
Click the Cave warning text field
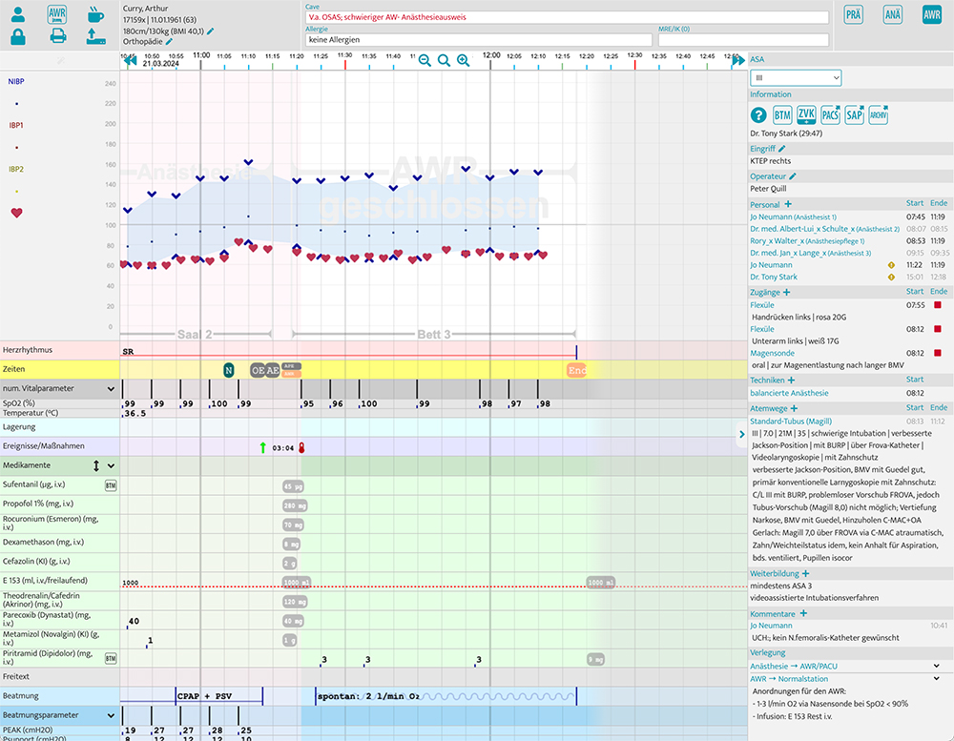pos(567,17)
